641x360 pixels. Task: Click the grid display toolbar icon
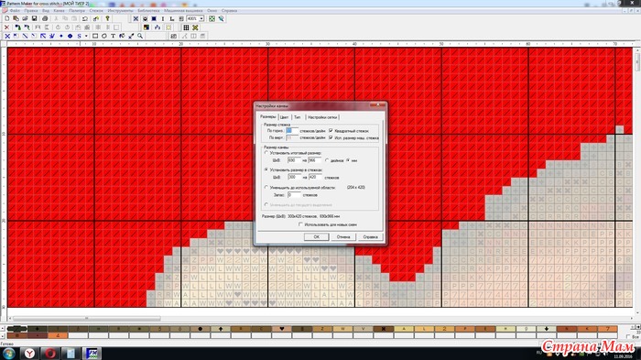[x=186, y=27]
